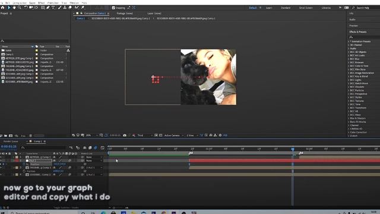Switch to the Footage (none) tab
The width and height of the screenshot is (380, 214).
click(x=125, y=13)
